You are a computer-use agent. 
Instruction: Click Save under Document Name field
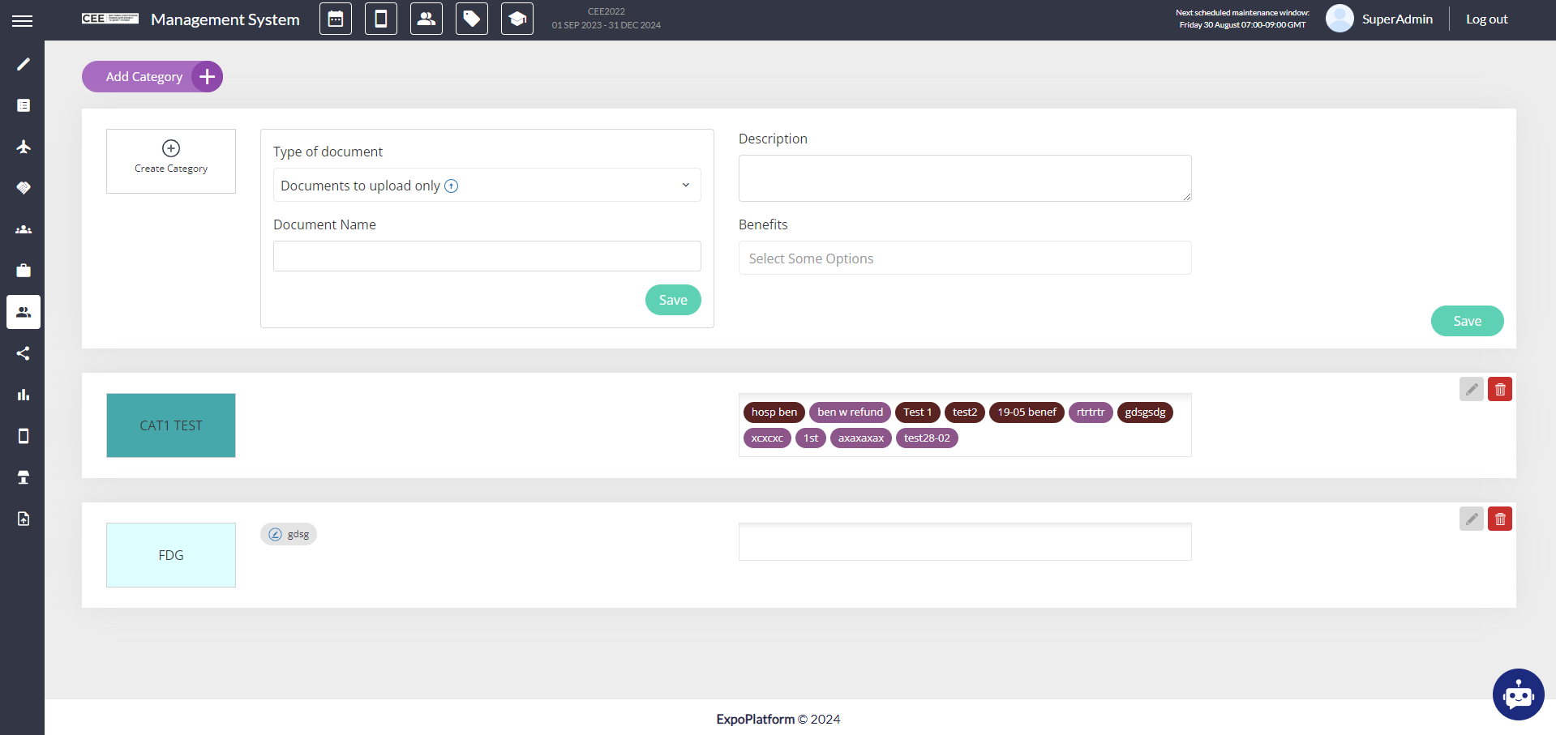[x=672, y=300]
